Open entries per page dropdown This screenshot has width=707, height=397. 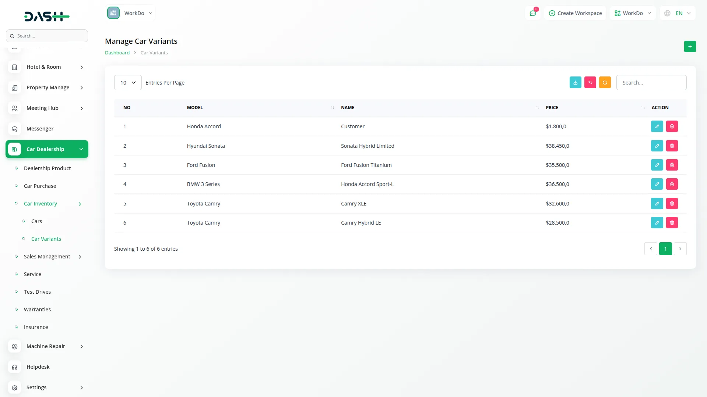click(128, 83)
